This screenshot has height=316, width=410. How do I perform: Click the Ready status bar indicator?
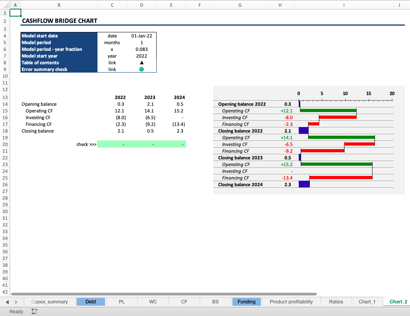coord(16,311)
